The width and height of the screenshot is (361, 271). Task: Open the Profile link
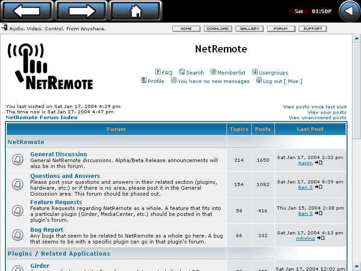(x=156, y=81)
